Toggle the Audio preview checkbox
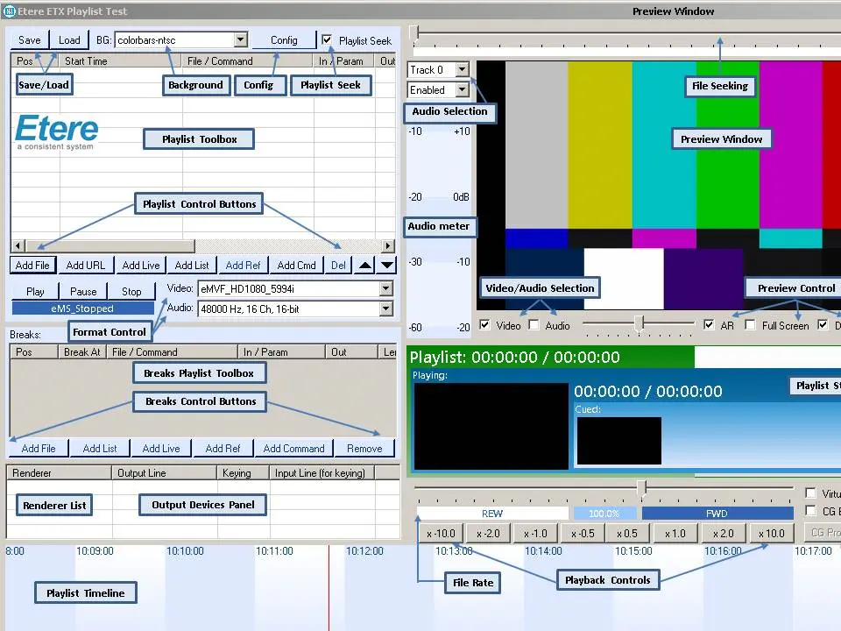This screenshot has width=841, height=631. (x=534, y=325)
